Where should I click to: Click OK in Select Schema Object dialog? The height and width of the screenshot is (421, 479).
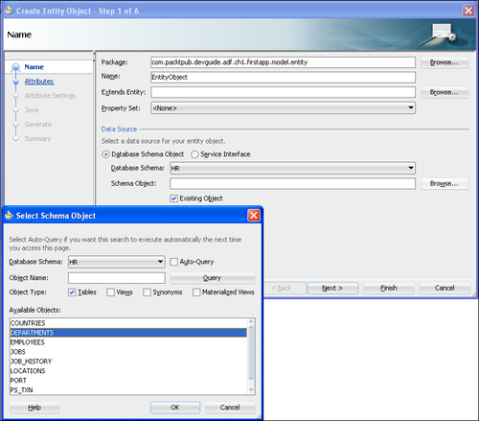[x=175, y=408]
